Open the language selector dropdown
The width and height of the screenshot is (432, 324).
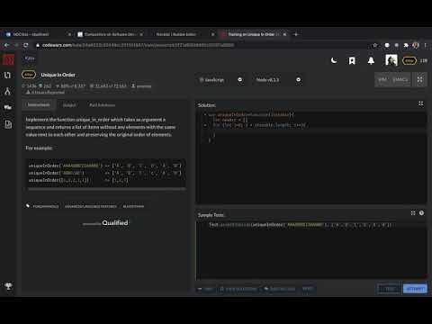point(220,80)
